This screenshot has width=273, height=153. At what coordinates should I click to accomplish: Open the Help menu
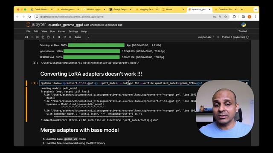(84, 31)
